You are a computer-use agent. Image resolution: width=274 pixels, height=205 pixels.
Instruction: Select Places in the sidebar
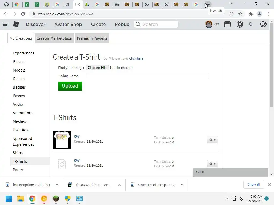pyautogui.click(x=18, y=62)
